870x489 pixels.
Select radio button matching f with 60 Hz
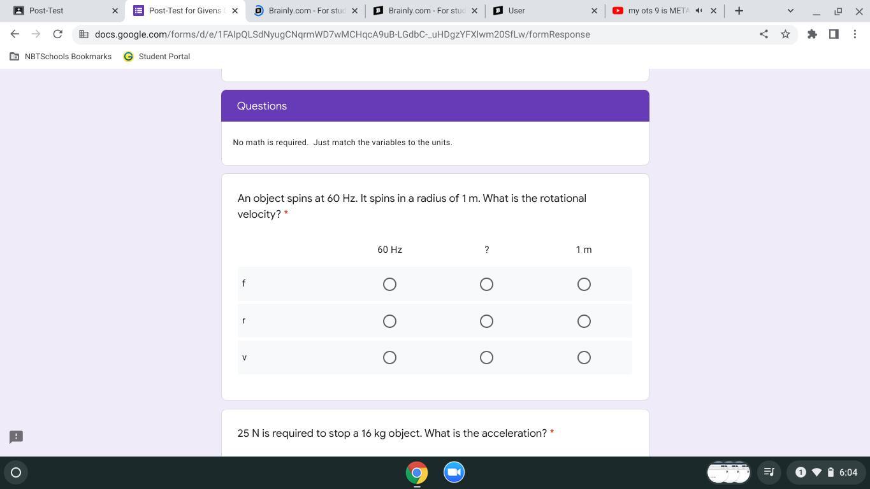[x=389, y=284]
